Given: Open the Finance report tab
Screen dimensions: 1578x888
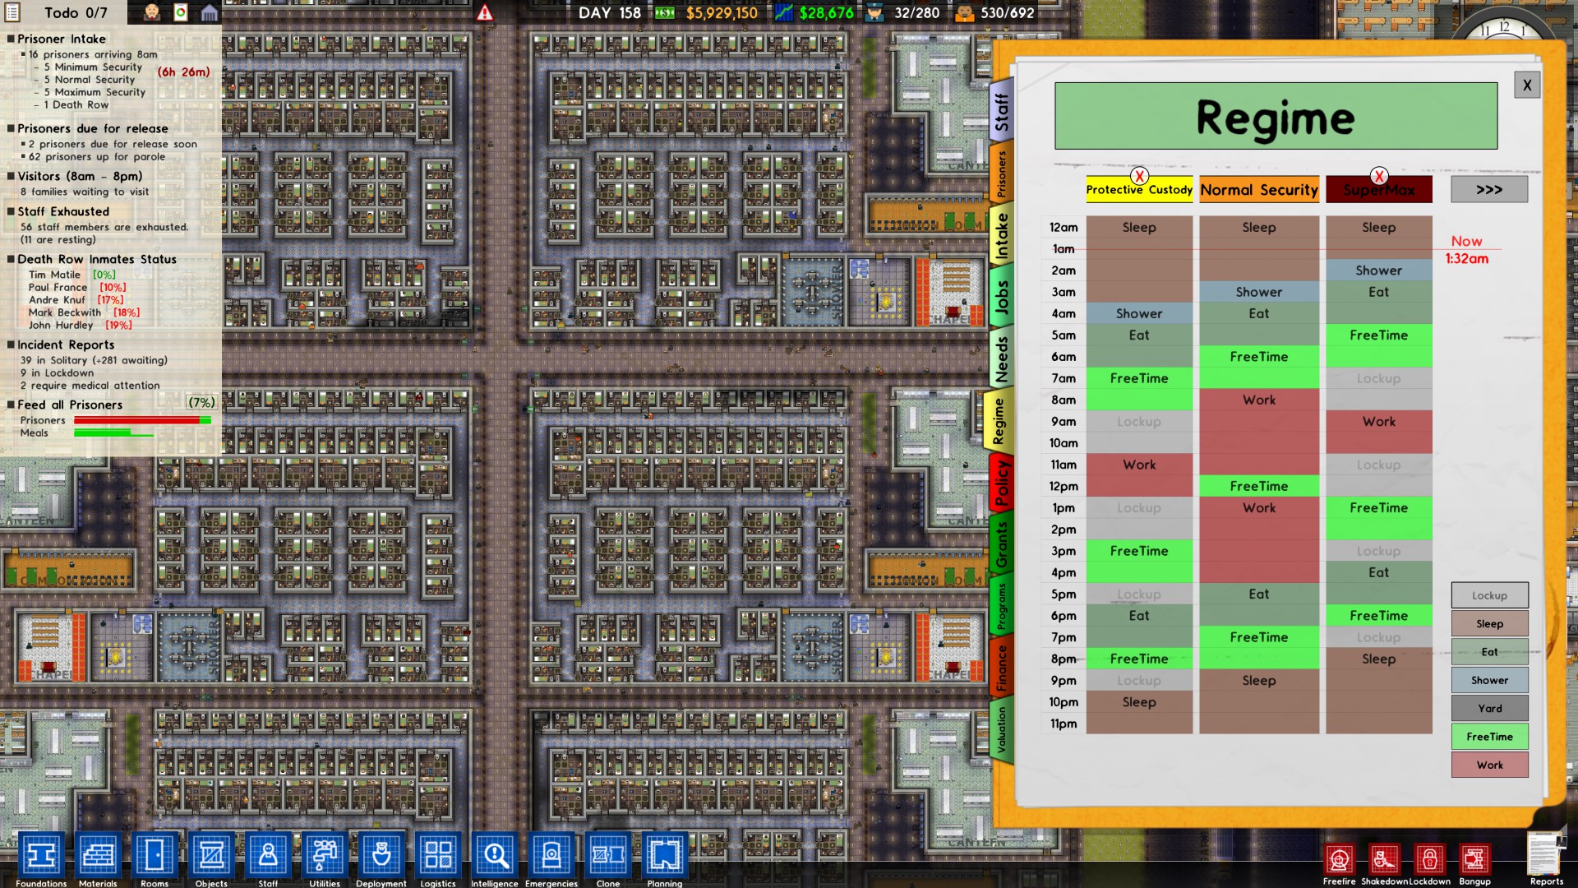Looking at the screenshot, I should 1001,668.
